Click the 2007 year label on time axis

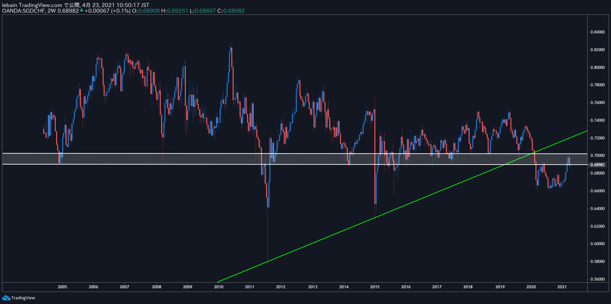click(124, 287)
